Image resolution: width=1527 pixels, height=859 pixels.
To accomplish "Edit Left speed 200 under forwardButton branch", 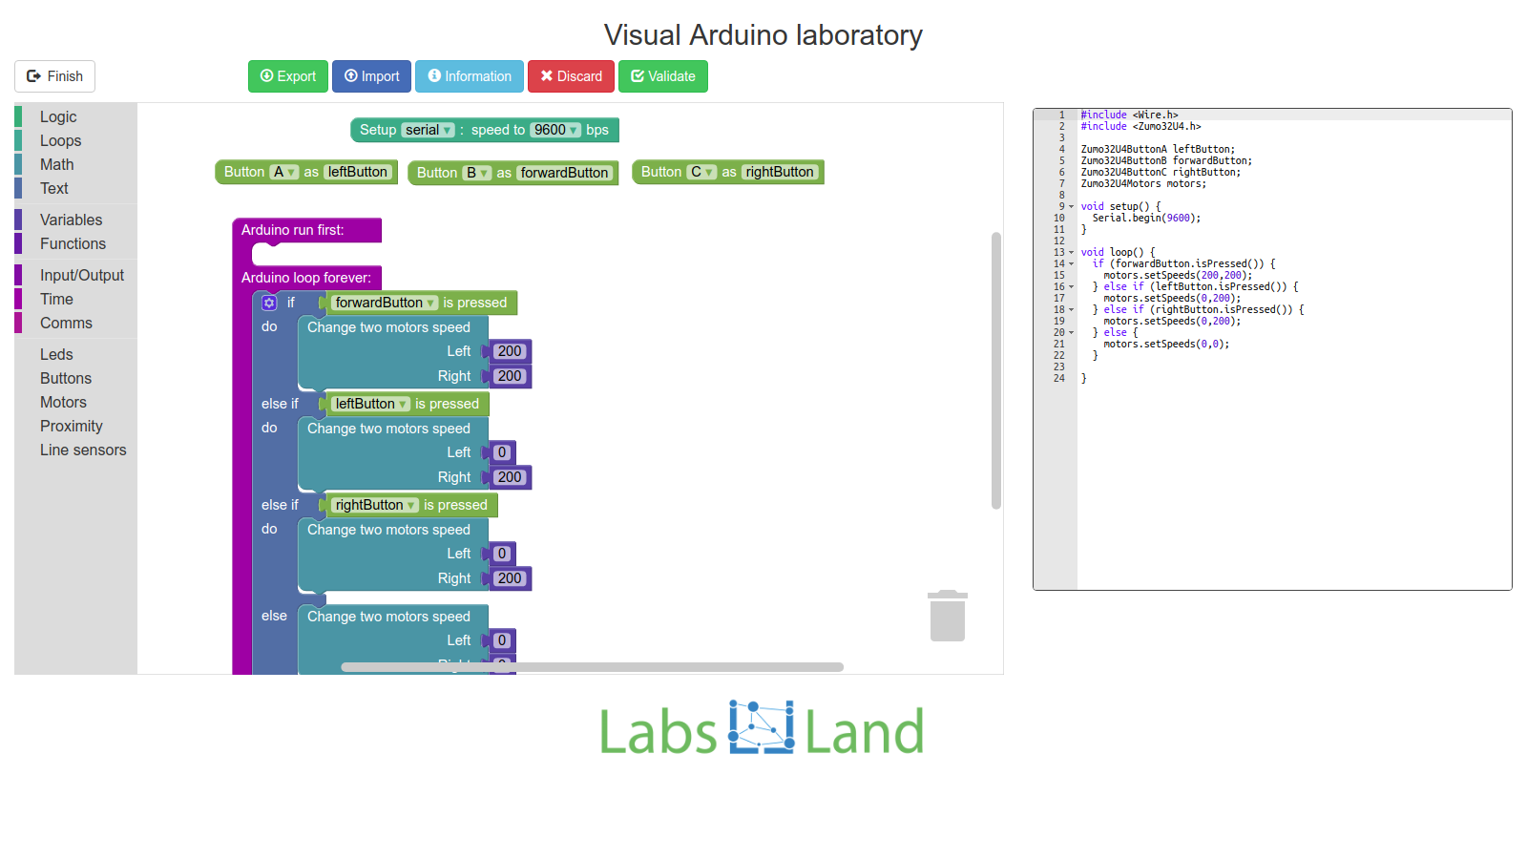I will pyautogui.click(x=510, y=351).
